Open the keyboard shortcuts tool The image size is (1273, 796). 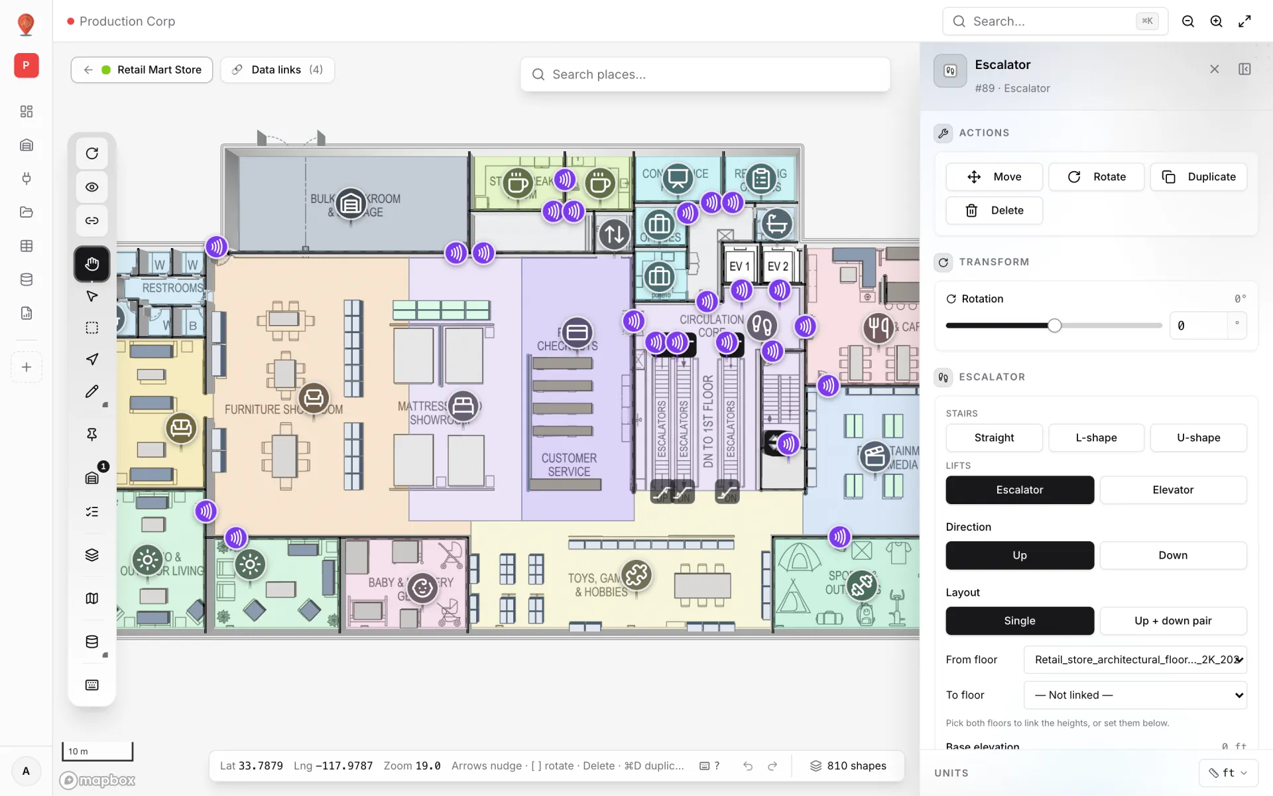click(x=92, y=685)
